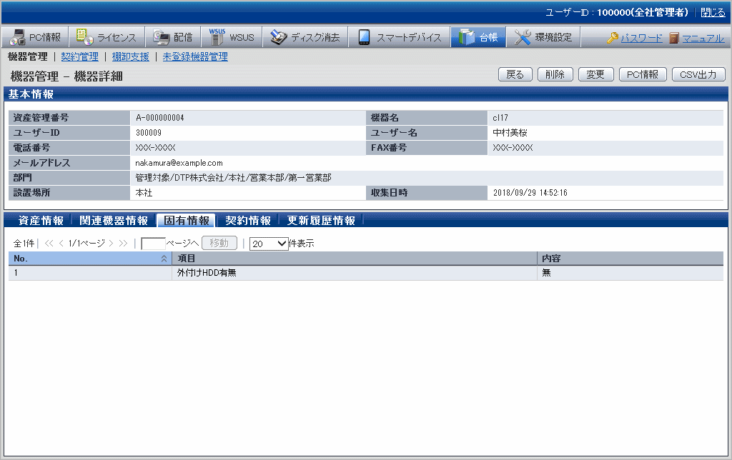This screenshot has width=732, height=460.
Task: Click the department path 管理対象/DTP株式会社
Action: point(234,178)
